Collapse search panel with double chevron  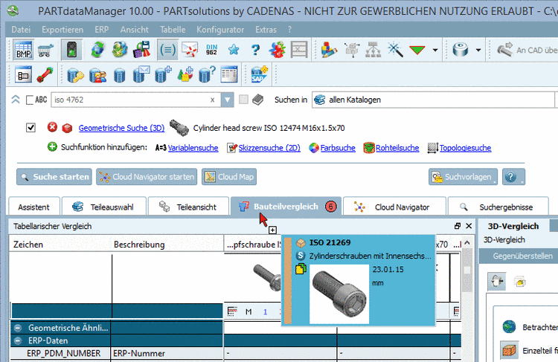click(16, 100)
